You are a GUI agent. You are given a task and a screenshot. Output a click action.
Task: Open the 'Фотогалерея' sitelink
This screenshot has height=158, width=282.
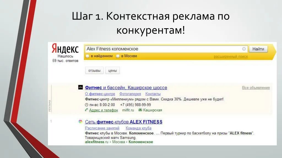130,94
